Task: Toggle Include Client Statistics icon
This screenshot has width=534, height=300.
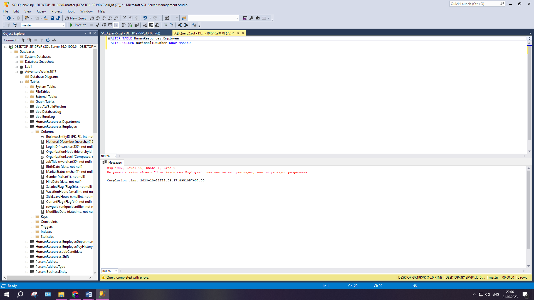Action: click(x=137, y=25)
